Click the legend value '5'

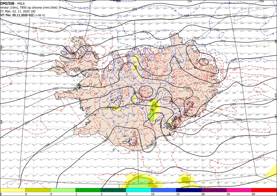pyautogui.click(x=127, y=194)
